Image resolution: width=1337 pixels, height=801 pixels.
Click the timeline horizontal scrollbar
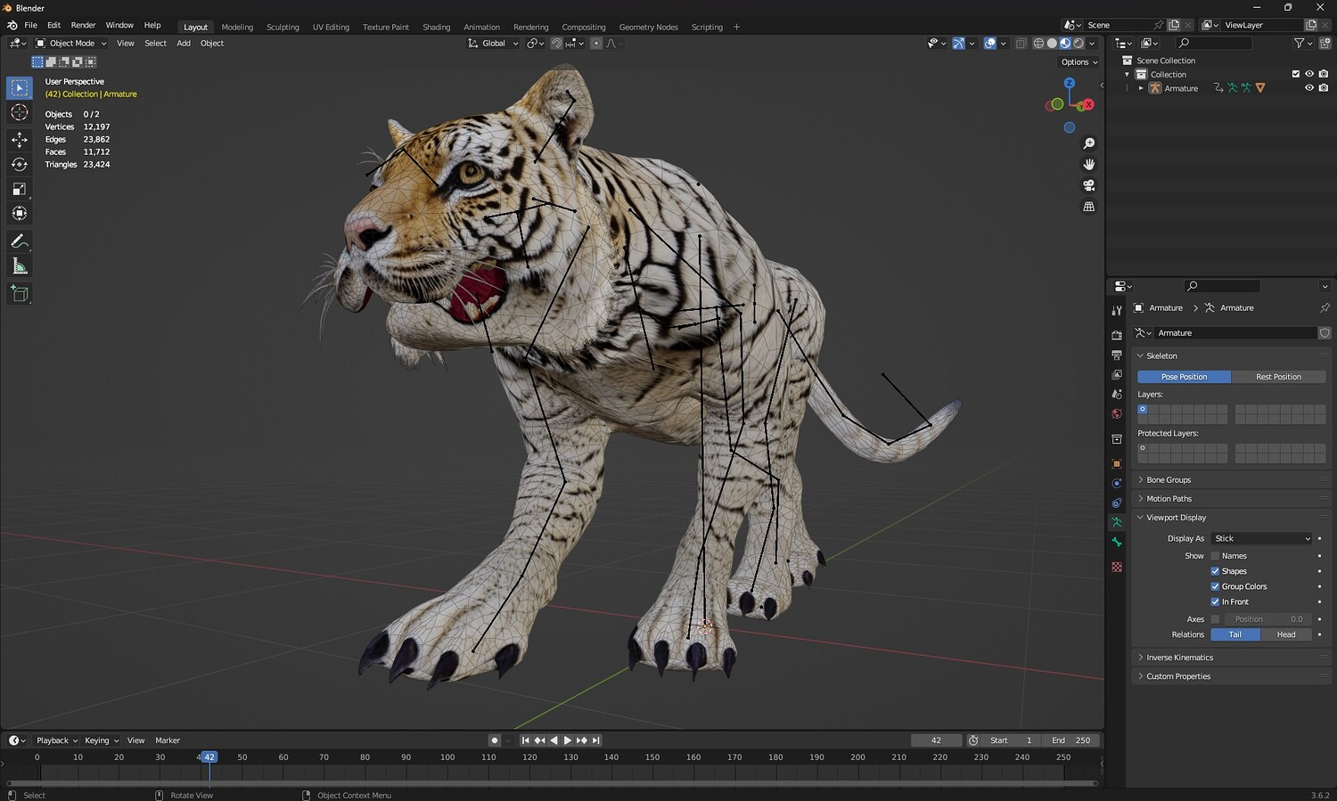coord(553,783)
